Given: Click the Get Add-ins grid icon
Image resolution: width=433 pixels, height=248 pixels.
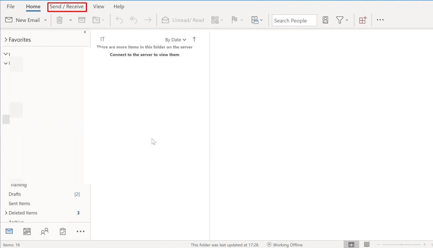Looking at the screenshot, I should click(x=363, y=20).
